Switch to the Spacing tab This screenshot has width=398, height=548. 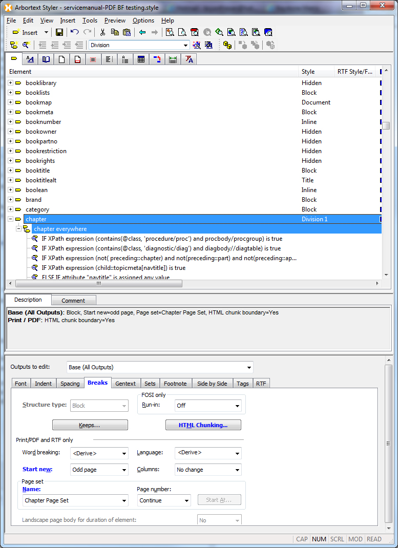[70, 384]
